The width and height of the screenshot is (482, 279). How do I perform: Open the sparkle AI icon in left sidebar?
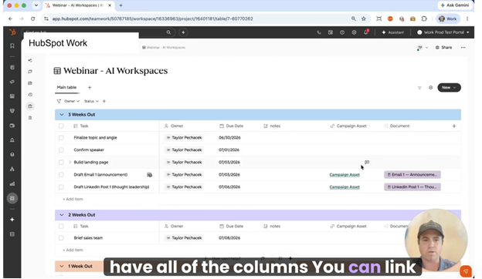coord(12,220)
